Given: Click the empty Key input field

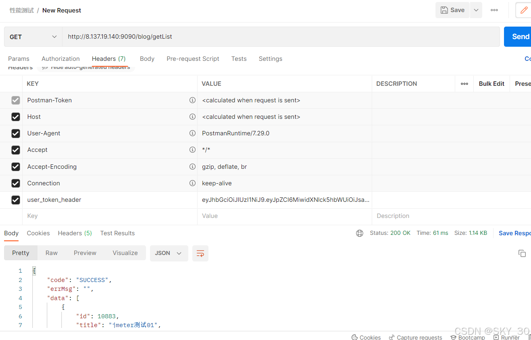Looking at the screenshot, I should pos(110,216).
